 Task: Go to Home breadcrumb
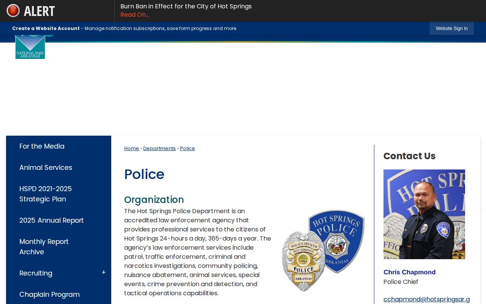(131, 149)
